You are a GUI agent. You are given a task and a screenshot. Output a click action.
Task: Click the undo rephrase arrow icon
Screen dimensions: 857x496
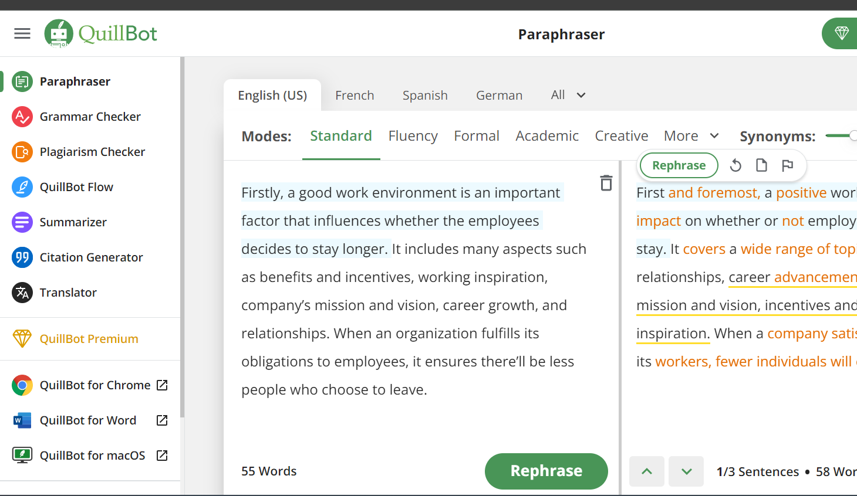(x=735, y=165)
